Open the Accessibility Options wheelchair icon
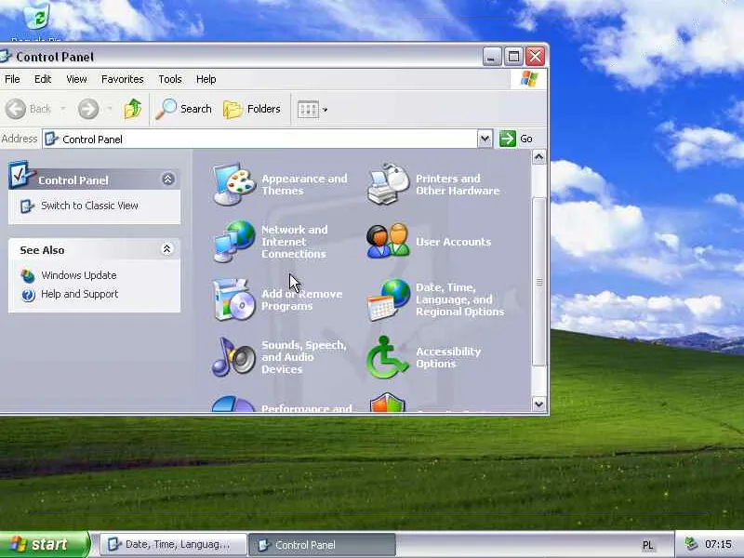The height and width of the screenshot is (558, 744). [387, 357]
